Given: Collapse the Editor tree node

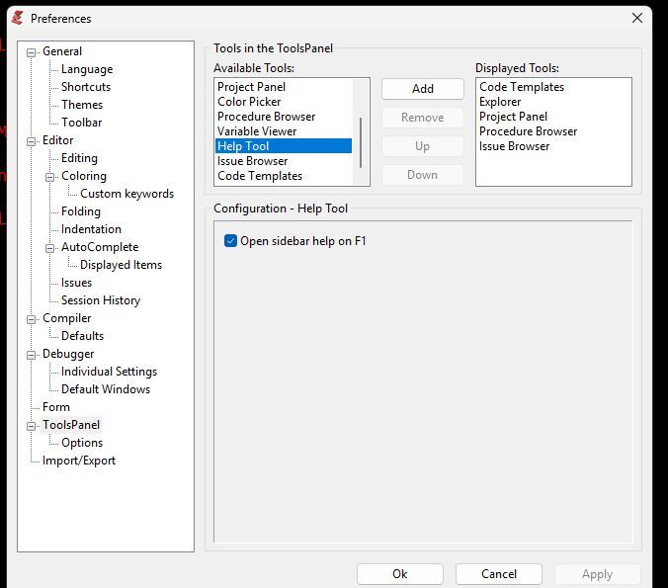Looking at the screenshot, I should coord(32,140).
